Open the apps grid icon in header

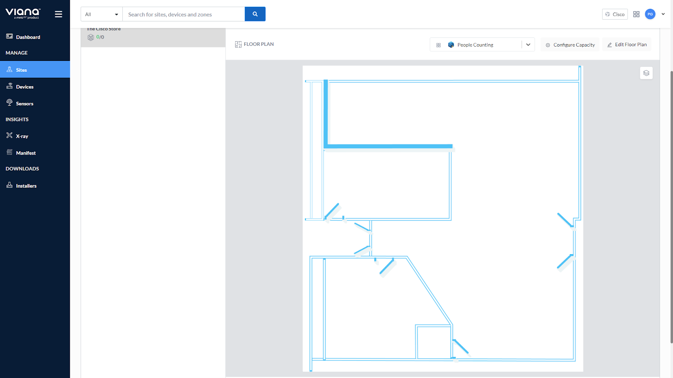[x=636, y=14]
